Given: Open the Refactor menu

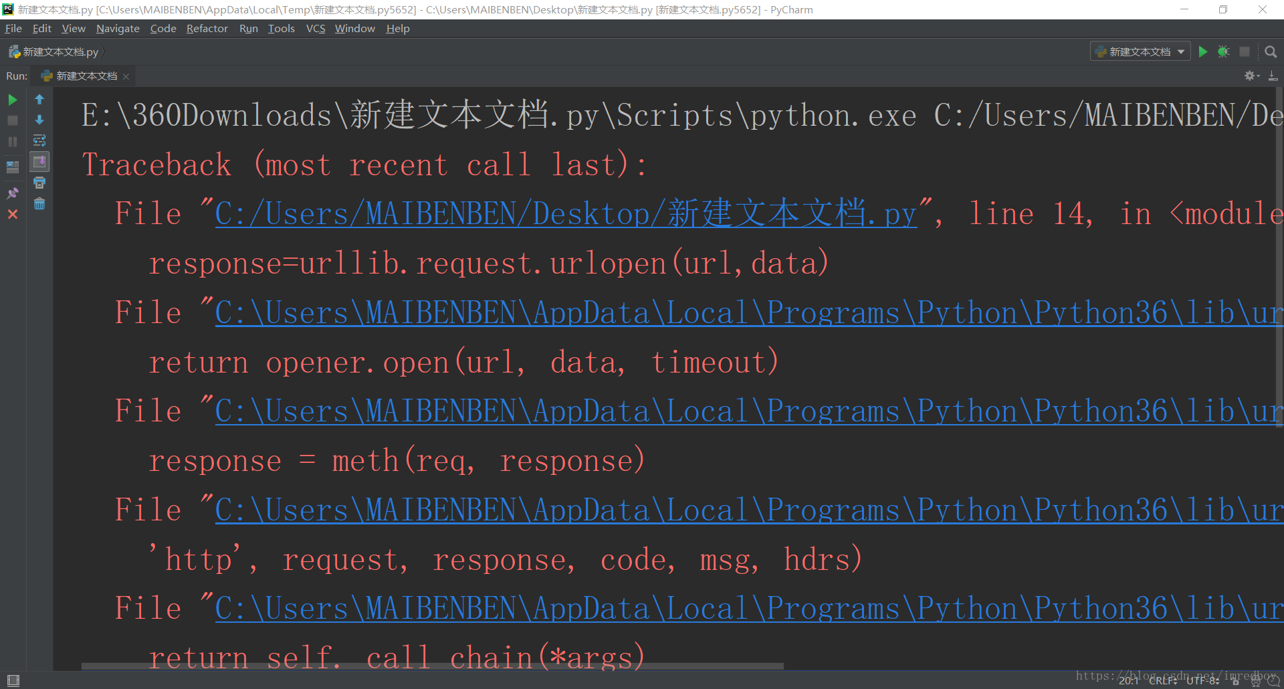Looking at the screenshot, I should [207, 28].
